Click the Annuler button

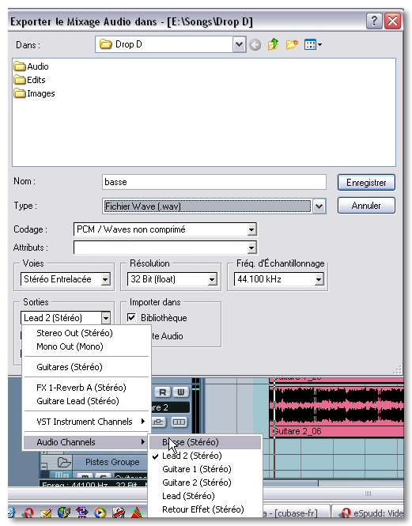pyautogui.click(x=366, y=206)
